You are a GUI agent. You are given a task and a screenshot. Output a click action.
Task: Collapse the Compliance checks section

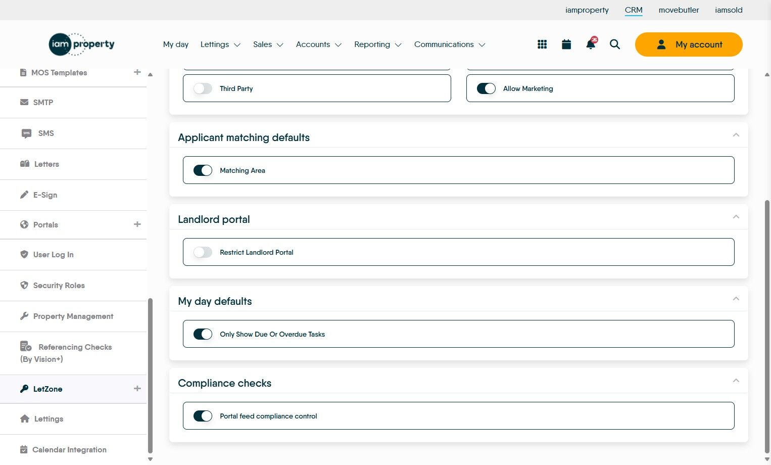coord(736,381)
